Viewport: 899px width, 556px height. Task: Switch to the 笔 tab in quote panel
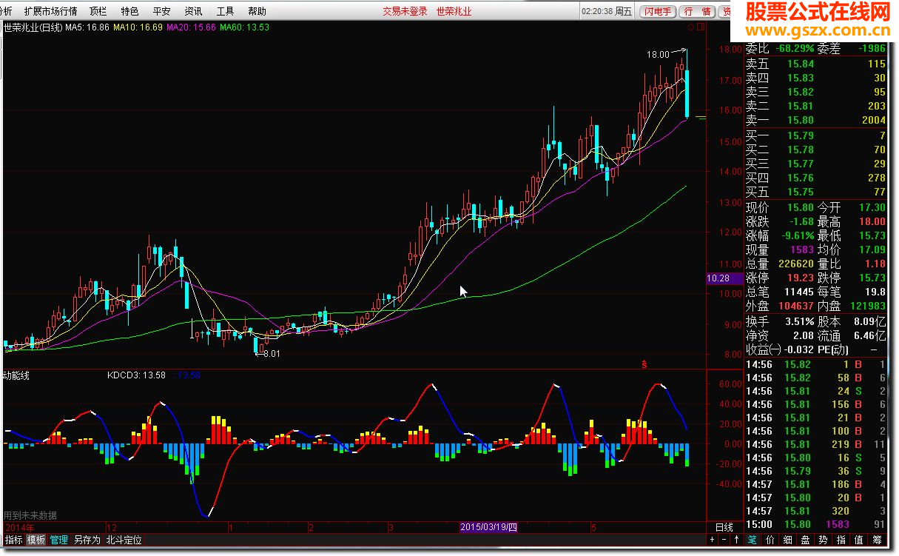click(752, 540)
